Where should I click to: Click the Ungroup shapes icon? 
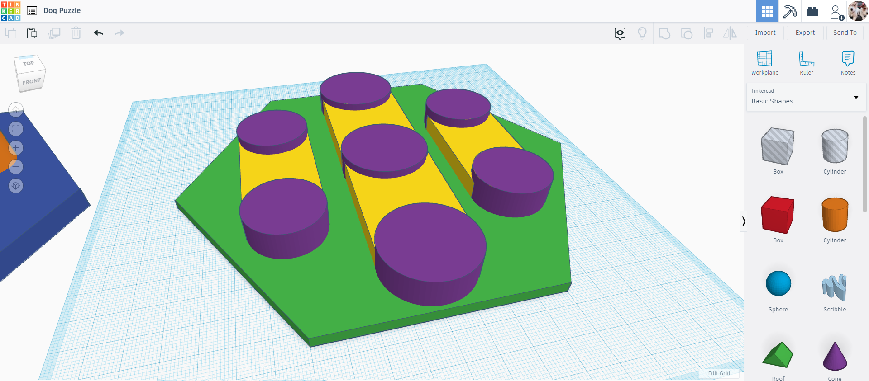tap(687, 33)
